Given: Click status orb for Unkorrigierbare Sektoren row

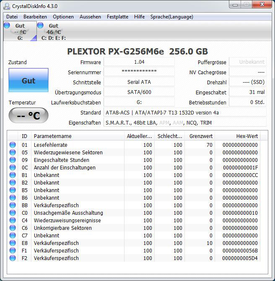Looking at the screenshot, I should tap(13, 228).
